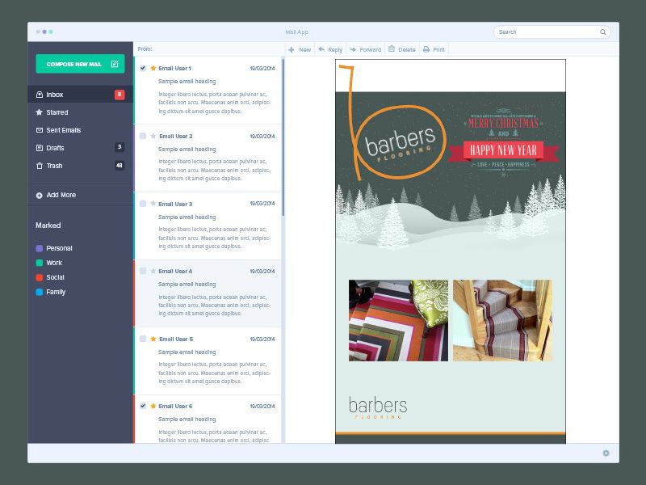Open settings gear in bottom bar

point(606,453)
